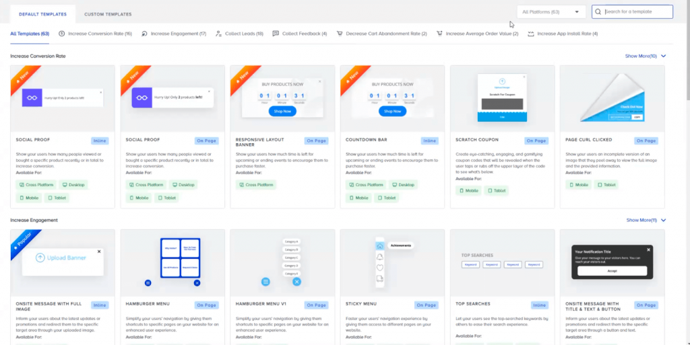This screenshot has height=345, width=690.
Task: Click Shop Now in Countdown Bar preview
Action: (x=392, y=111)
